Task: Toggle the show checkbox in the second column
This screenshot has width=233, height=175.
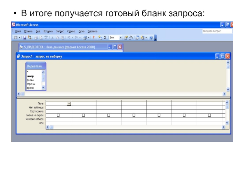Action: pyautogui.click(x=83, y=115)
